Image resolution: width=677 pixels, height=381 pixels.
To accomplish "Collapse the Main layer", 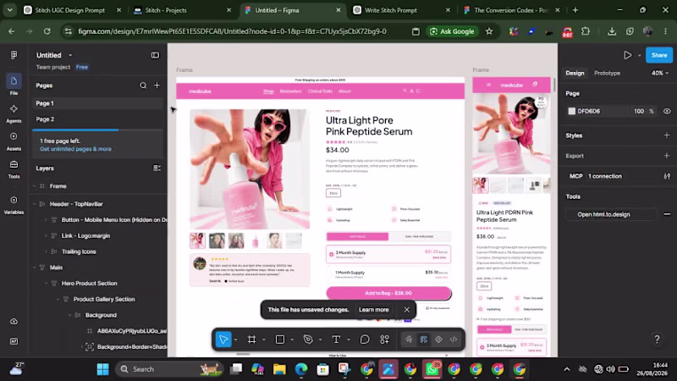I will [34, 268].
